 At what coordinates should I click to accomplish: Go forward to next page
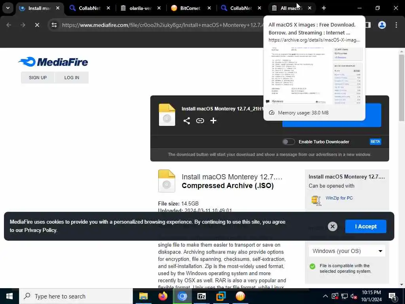point(23,25)
